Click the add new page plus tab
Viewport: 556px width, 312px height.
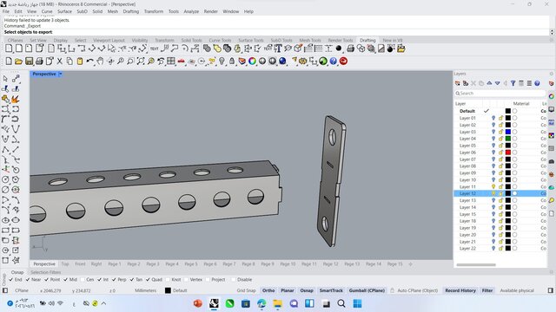[x=410, y=264]
